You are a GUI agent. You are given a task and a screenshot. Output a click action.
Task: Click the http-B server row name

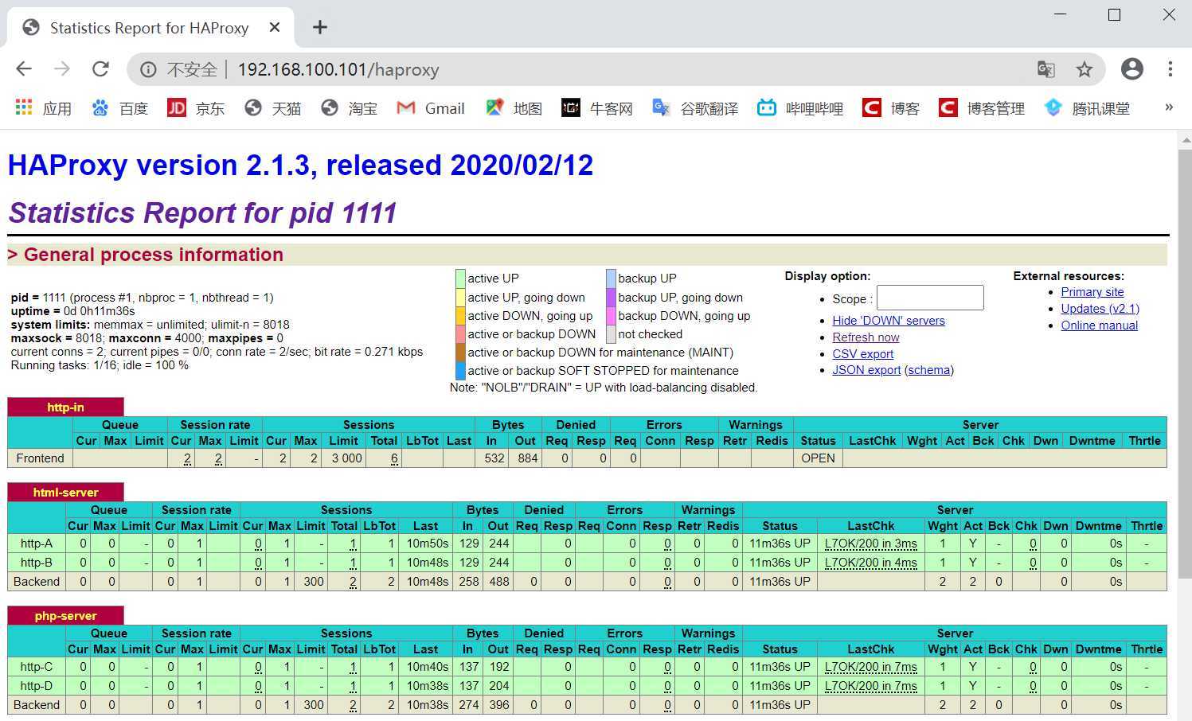pos(37,563)
